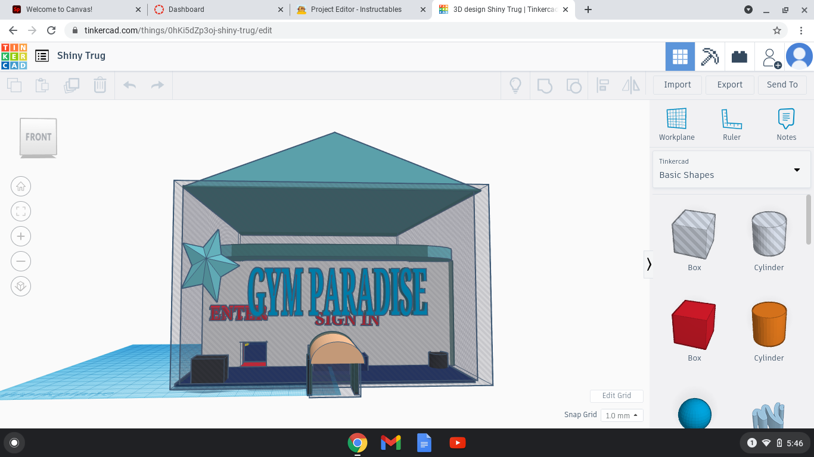Select the Group shapes tool

tap(545, 85)
